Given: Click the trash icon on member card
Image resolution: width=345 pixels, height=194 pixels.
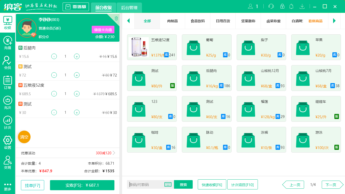Looking at the screenshot, I should tap(116, 18).
